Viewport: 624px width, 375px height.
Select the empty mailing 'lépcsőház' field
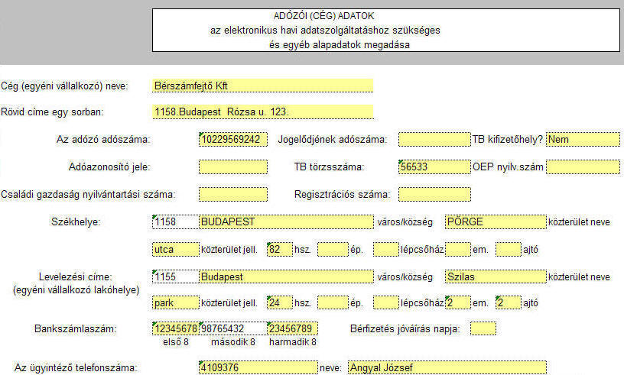coord(385,302)
